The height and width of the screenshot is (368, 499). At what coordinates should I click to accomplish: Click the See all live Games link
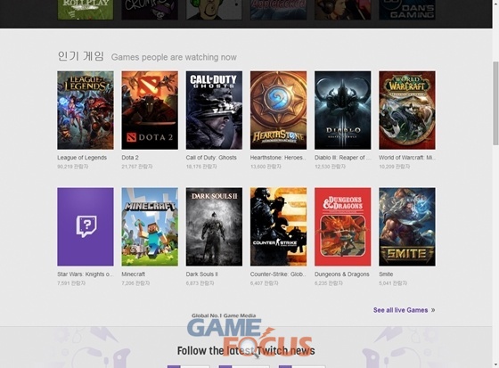[400, 310]
